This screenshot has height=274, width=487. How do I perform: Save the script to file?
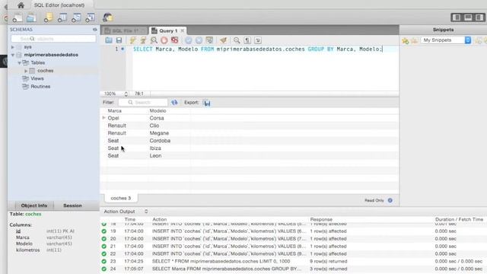(119, 40)
